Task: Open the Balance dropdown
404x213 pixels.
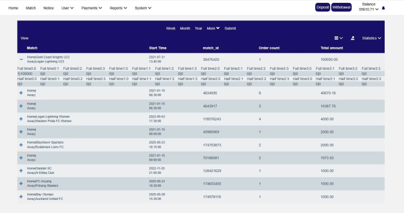Action: tap(369, 7)
